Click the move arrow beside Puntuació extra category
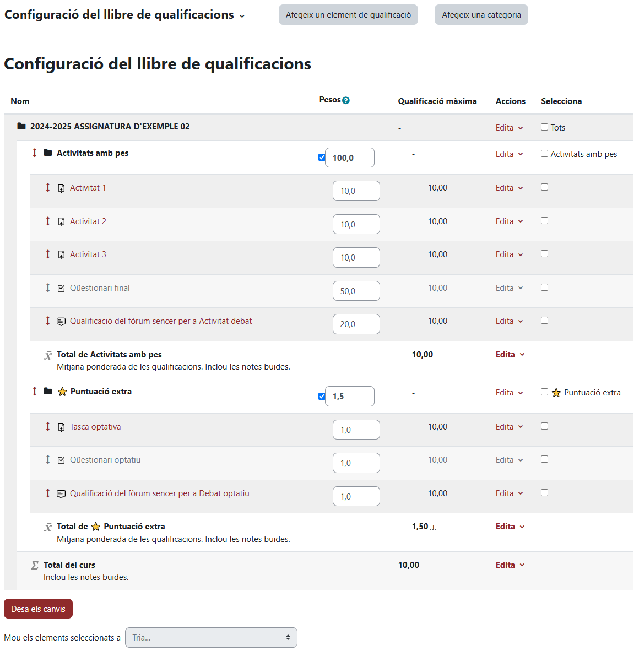 (x=35, y=392)
